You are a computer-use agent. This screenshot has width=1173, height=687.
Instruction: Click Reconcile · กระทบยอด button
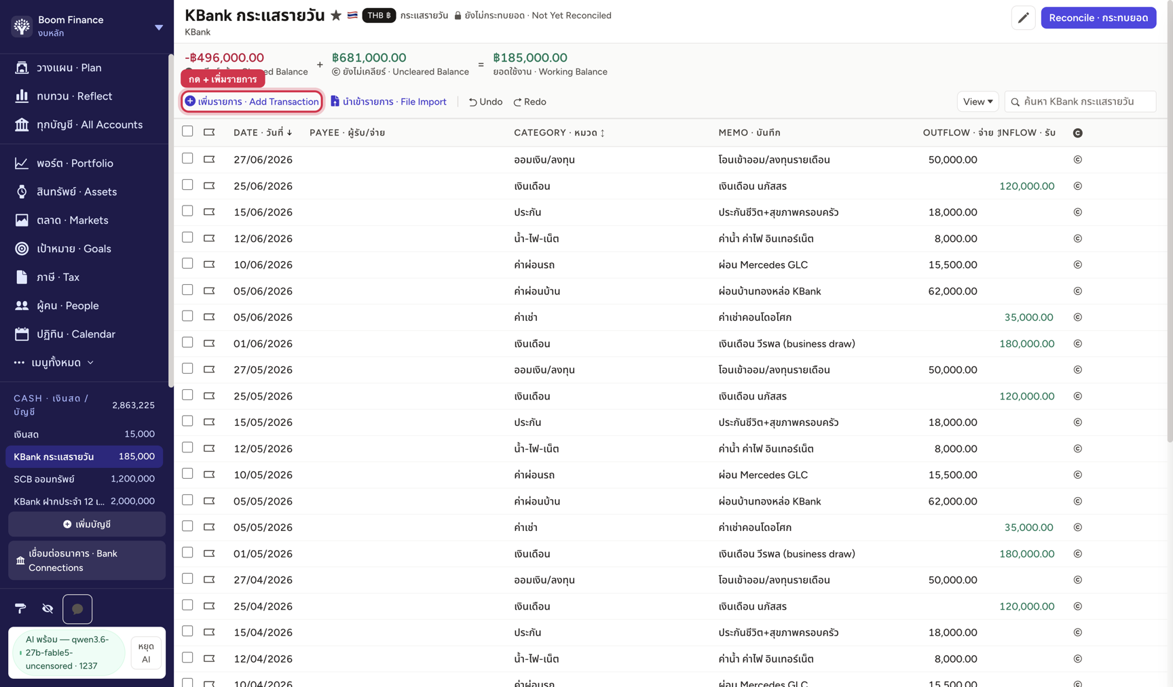(x=1098, y=18)
